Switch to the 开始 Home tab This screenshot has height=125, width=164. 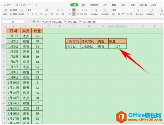coord(74,5)
